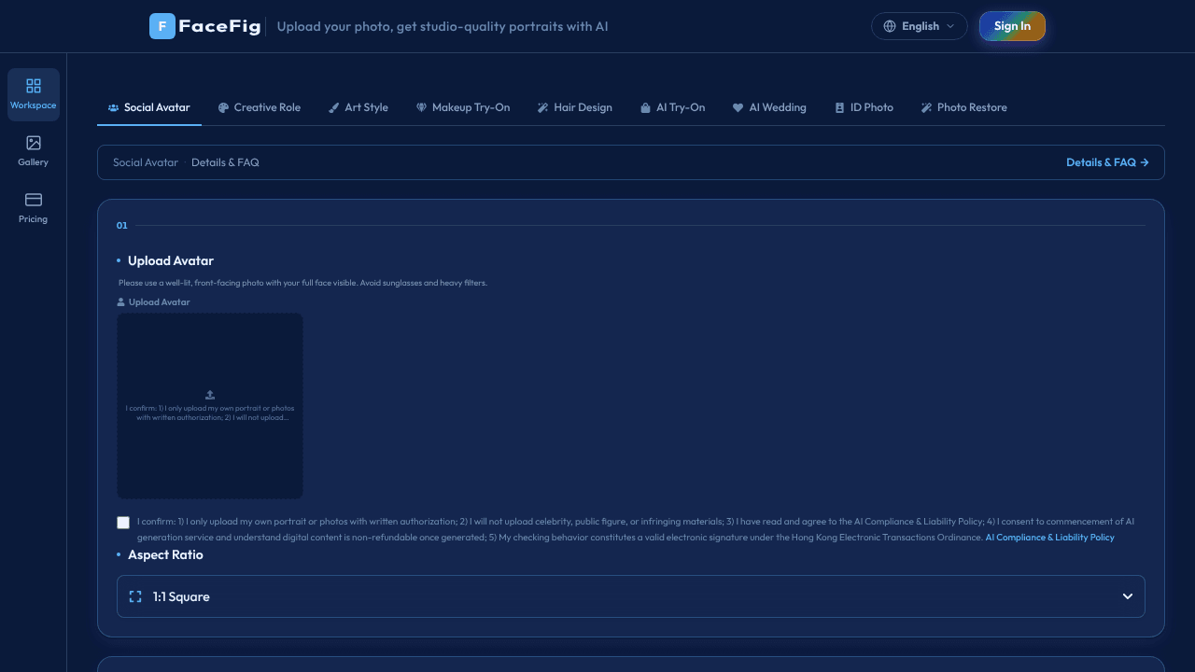
Task: Click the Sign In button
Action: [1012, 26]
